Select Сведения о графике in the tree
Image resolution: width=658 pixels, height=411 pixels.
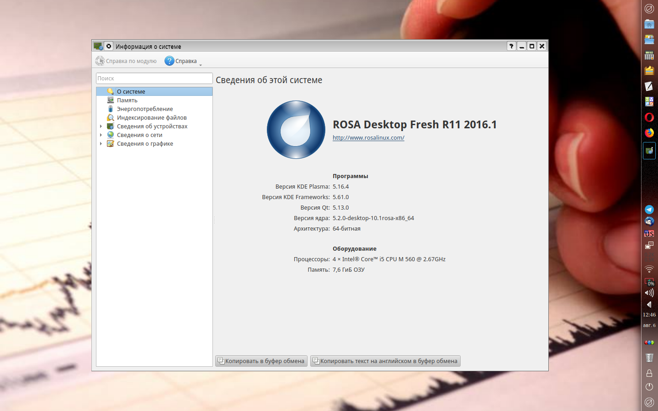pyautogui.click(x=145, y=143)
